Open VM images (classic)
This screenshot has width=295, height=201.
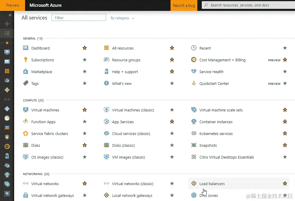pyautogui.click(x=129, y=157)
